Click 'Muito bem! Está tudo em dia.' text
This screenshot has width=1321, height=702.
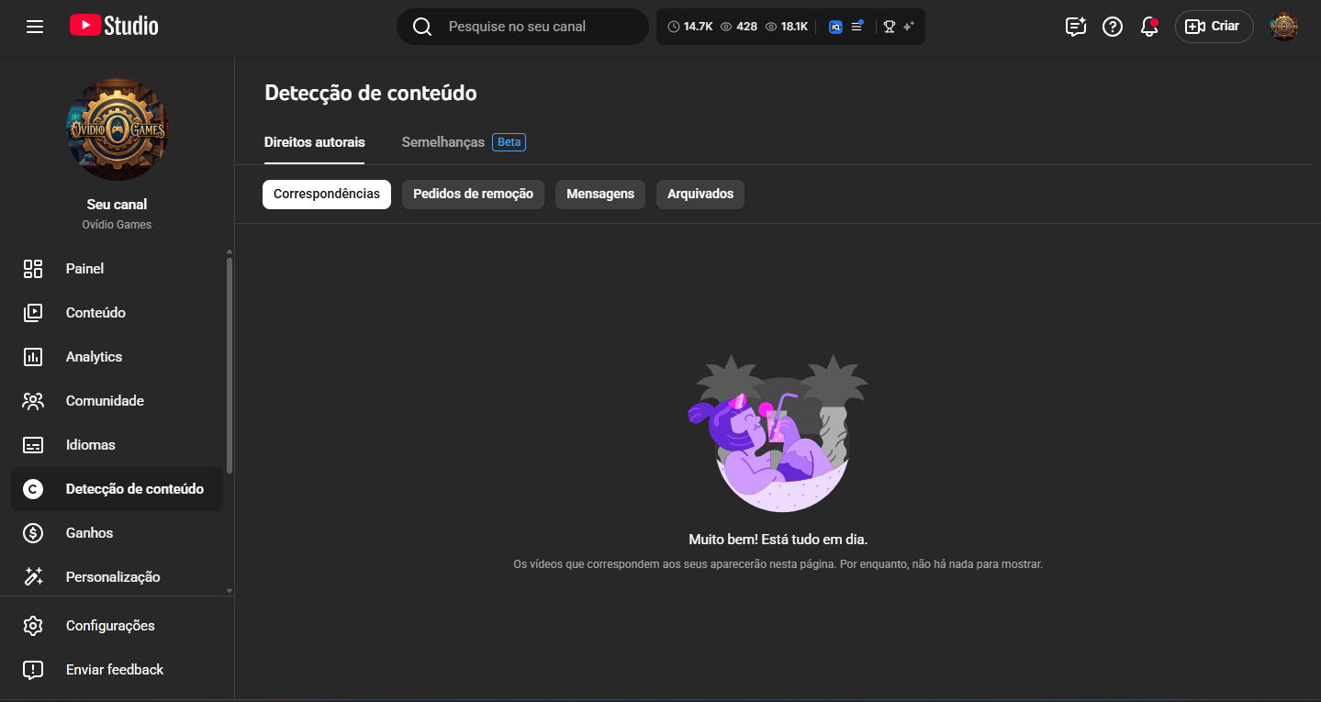pos(778,540)
